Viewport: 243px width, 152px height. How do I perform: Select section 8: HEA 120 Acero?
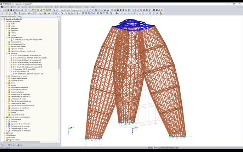click(21, 72)
